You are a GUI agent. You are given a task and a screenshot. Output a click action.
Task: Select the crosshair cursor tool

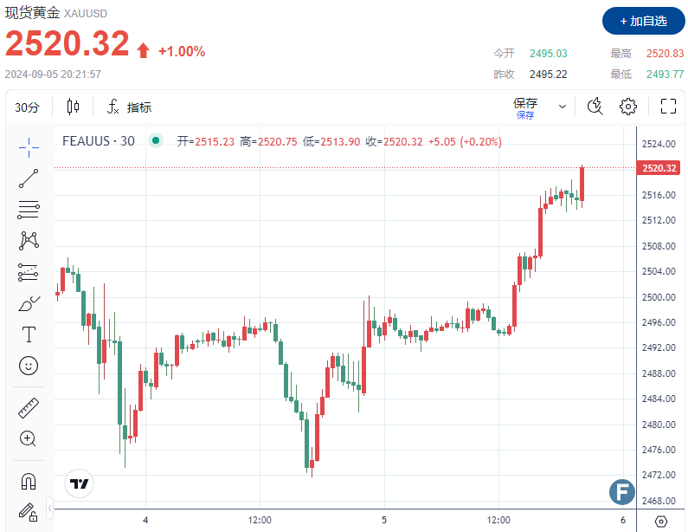[x=29, y=147]
